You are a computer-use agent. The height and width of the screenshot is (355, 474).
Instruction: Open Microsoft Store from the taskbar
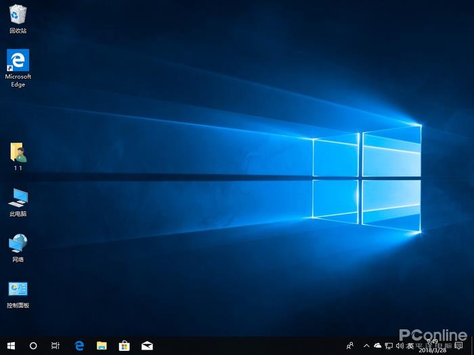tap(125, 346)
